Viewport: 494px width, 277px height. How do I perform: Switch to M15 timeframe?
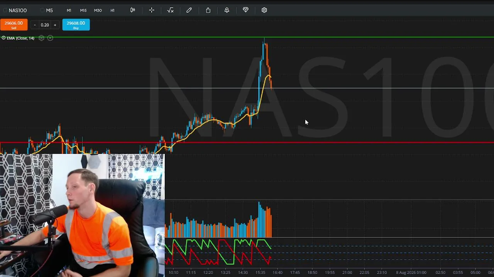(x=83, y=10)
